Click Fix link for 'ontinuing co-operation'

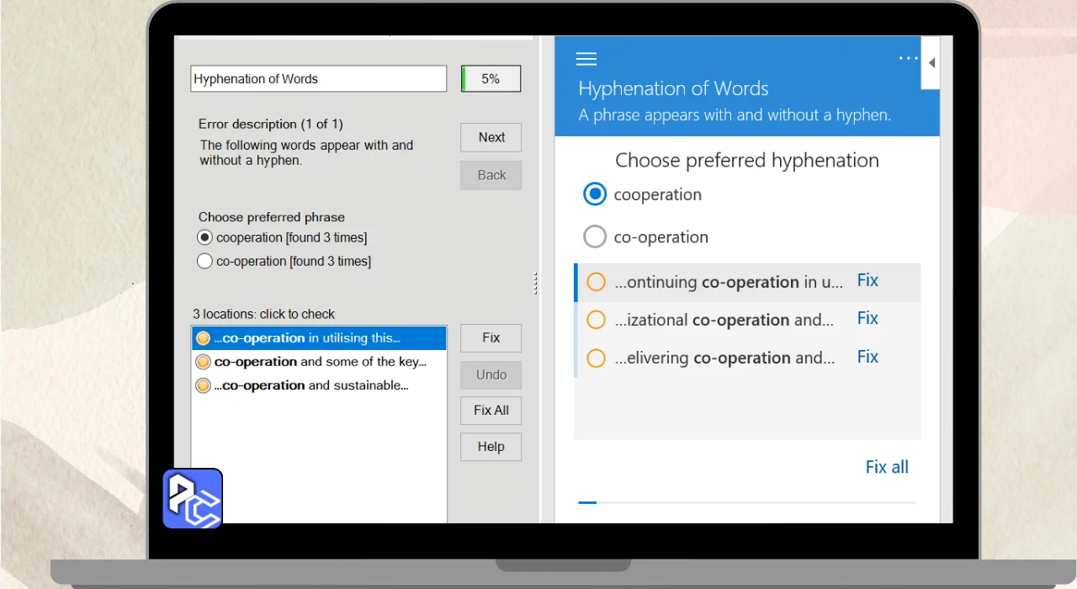pos(867,281)
